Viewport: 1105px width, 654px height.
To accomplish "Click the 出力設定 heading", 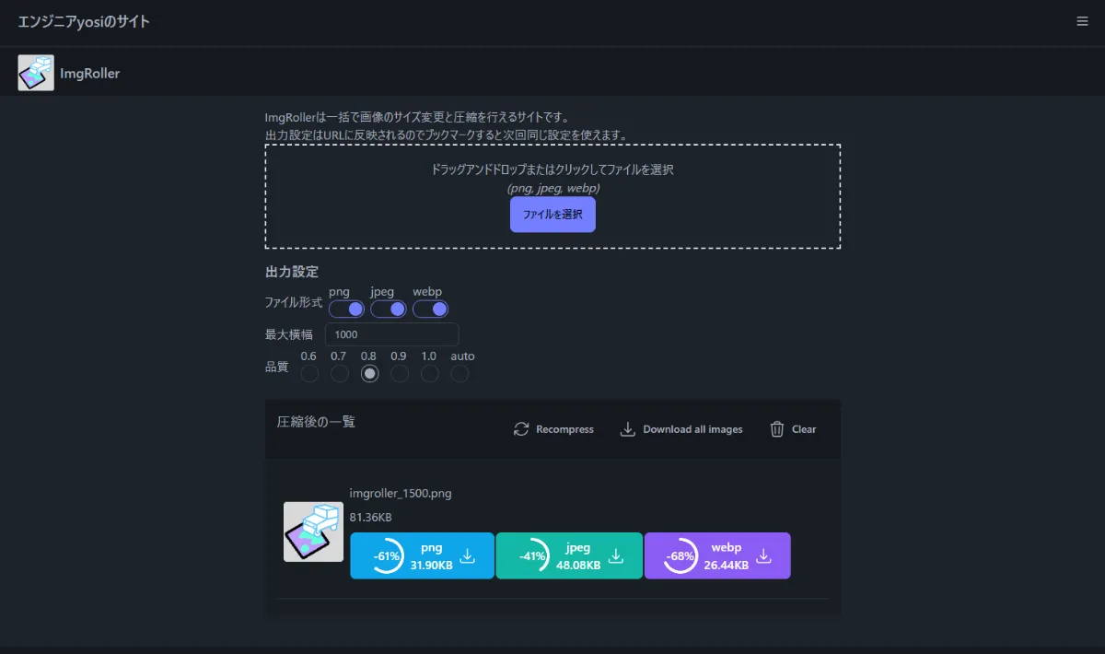I will [x=292, y=272].
